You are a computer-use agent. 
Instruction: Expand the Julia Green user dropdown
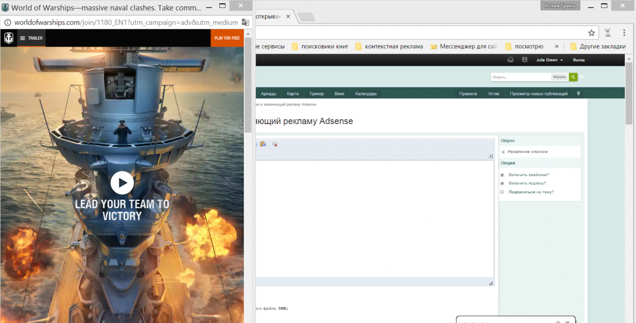(549, 60)
